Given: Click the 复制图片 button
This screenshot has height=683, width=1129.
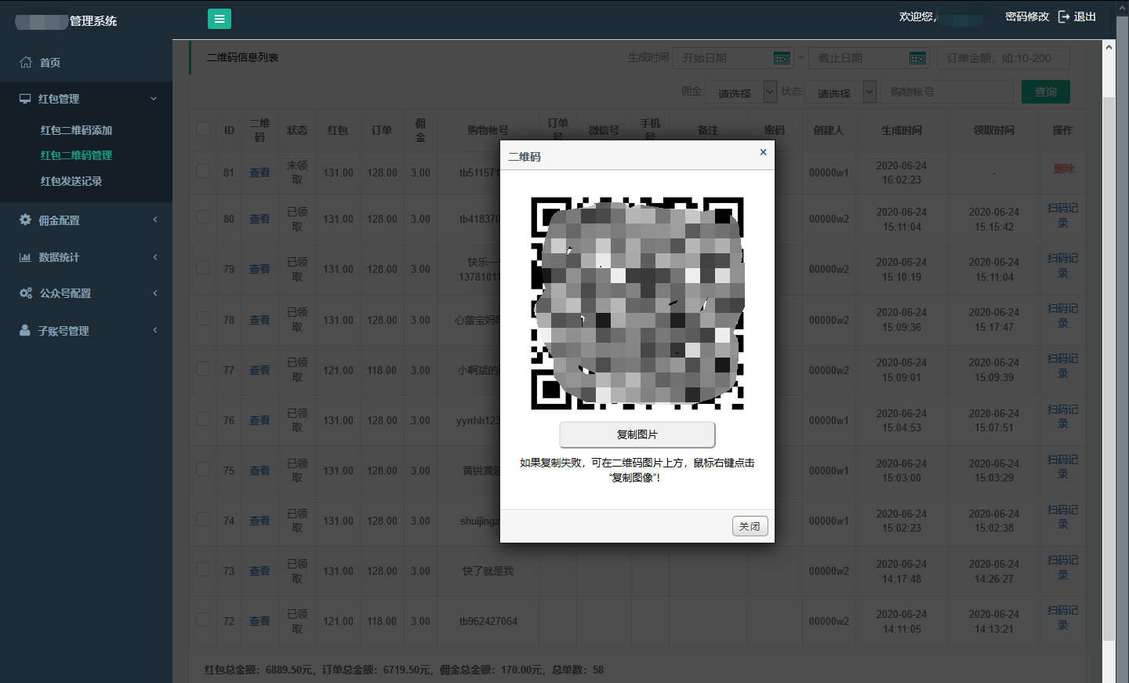Looking at the screenshot, I should click(637, 434).
